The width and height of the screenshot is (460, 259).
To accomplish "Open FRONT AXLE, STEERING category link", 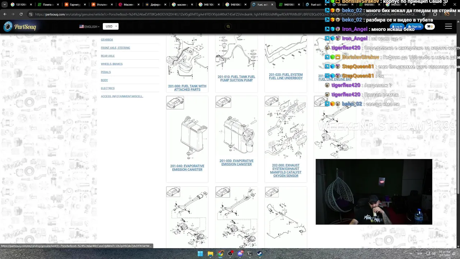I will coord(115,48).
